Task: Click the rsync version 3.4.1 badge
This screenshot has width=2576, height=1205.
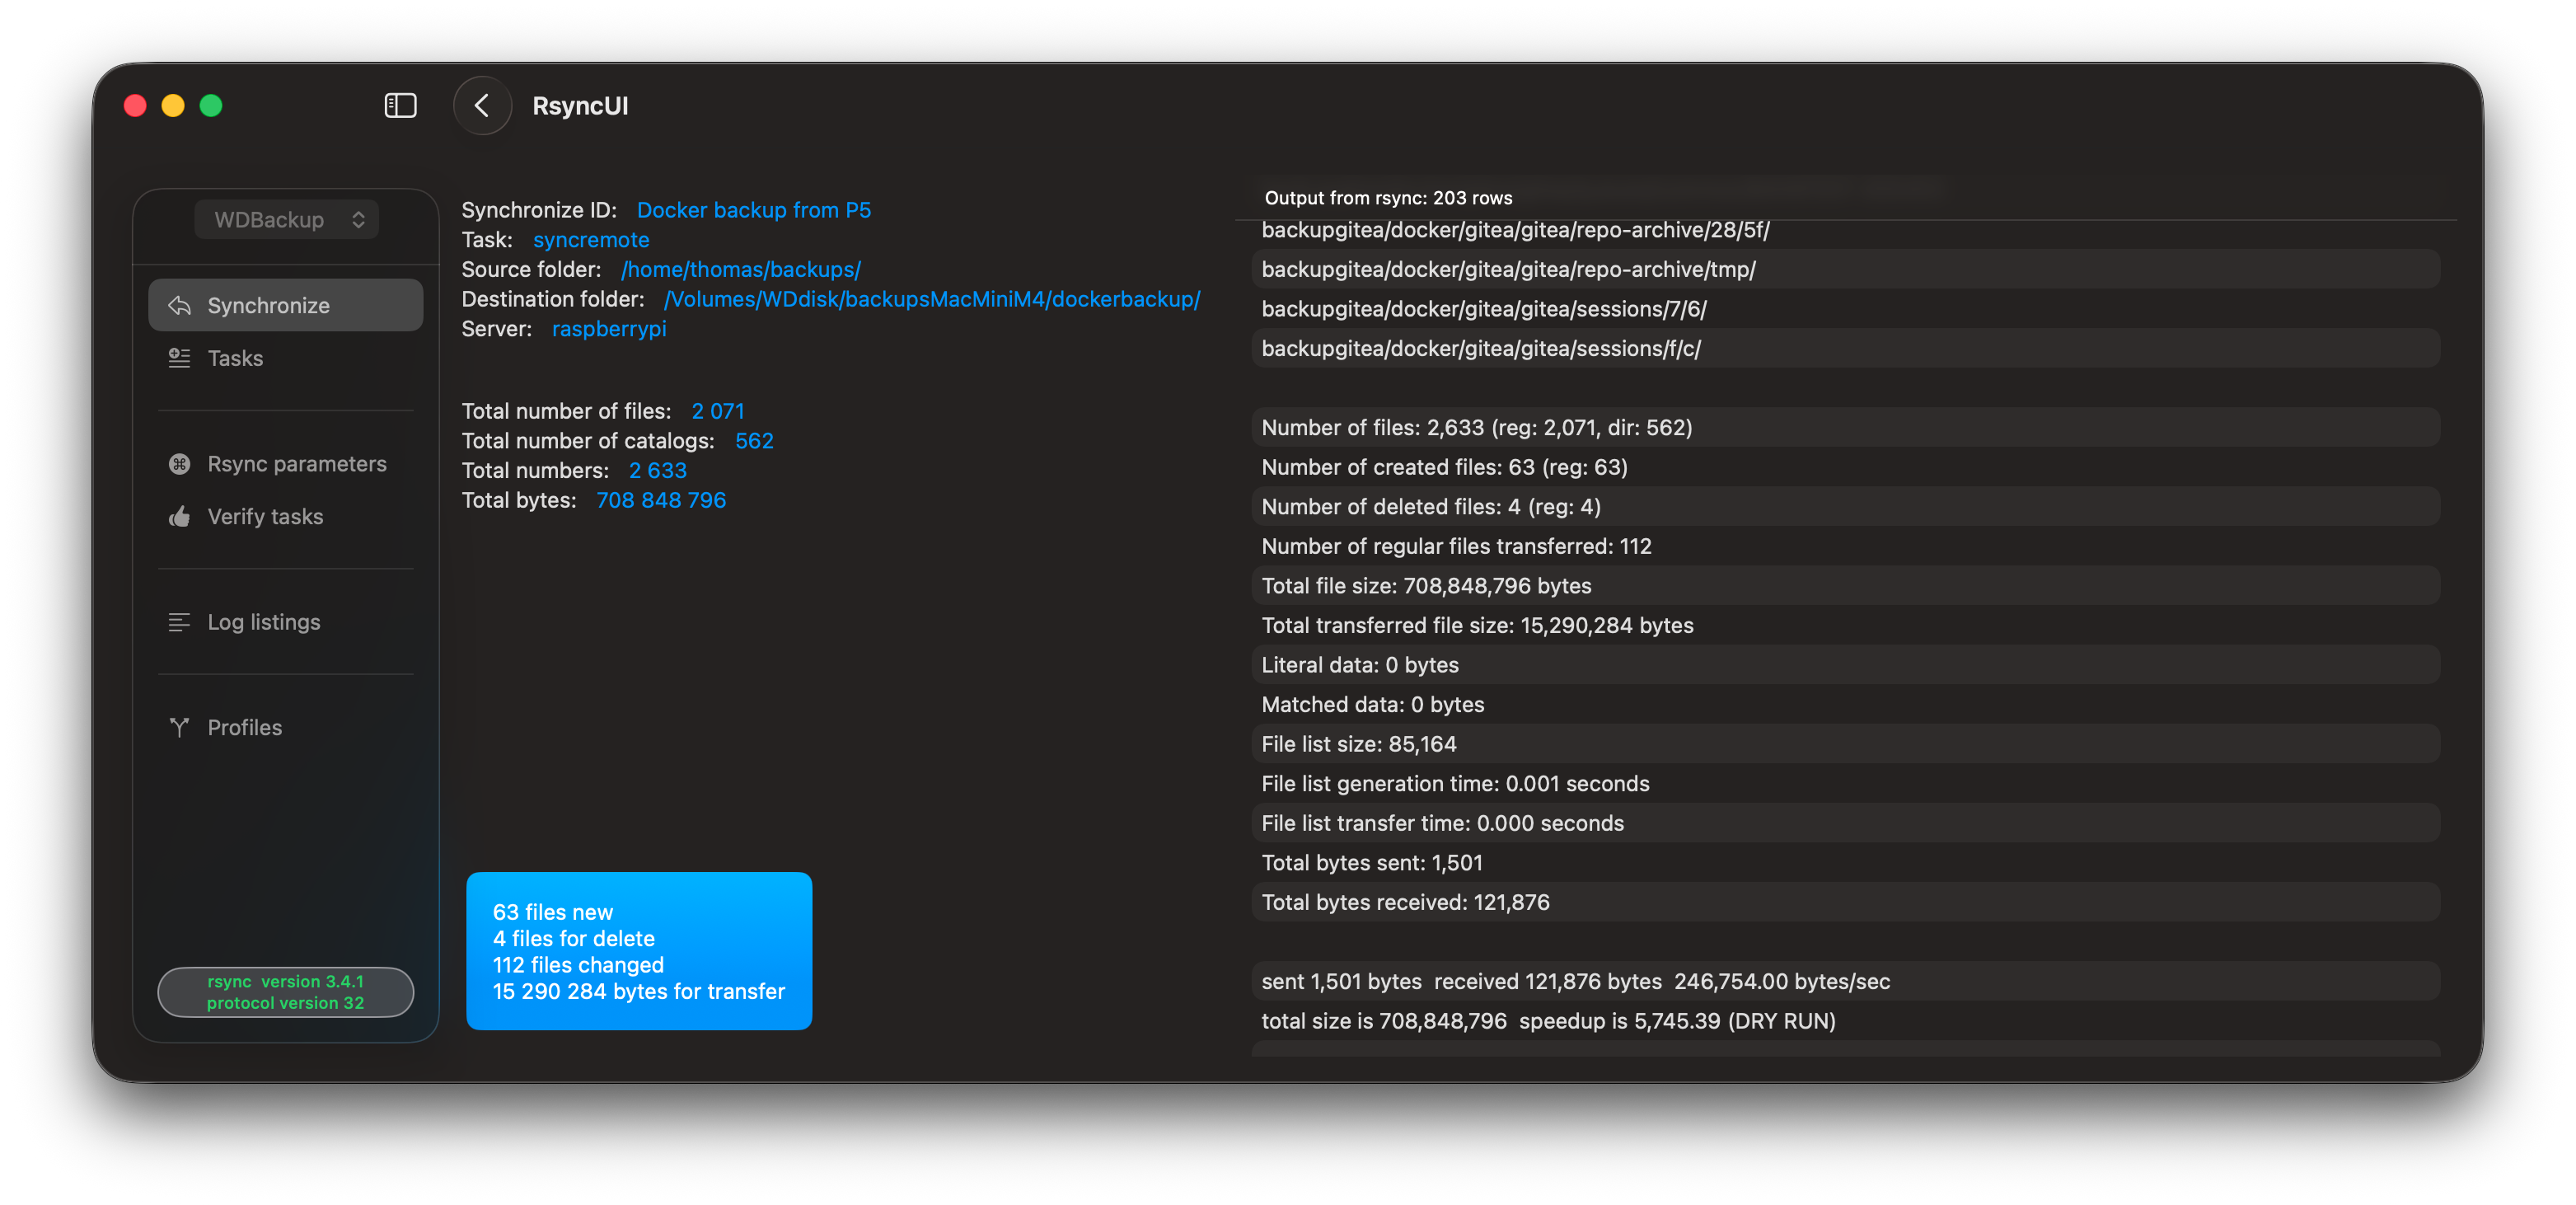Action: (x=286, y=992)
